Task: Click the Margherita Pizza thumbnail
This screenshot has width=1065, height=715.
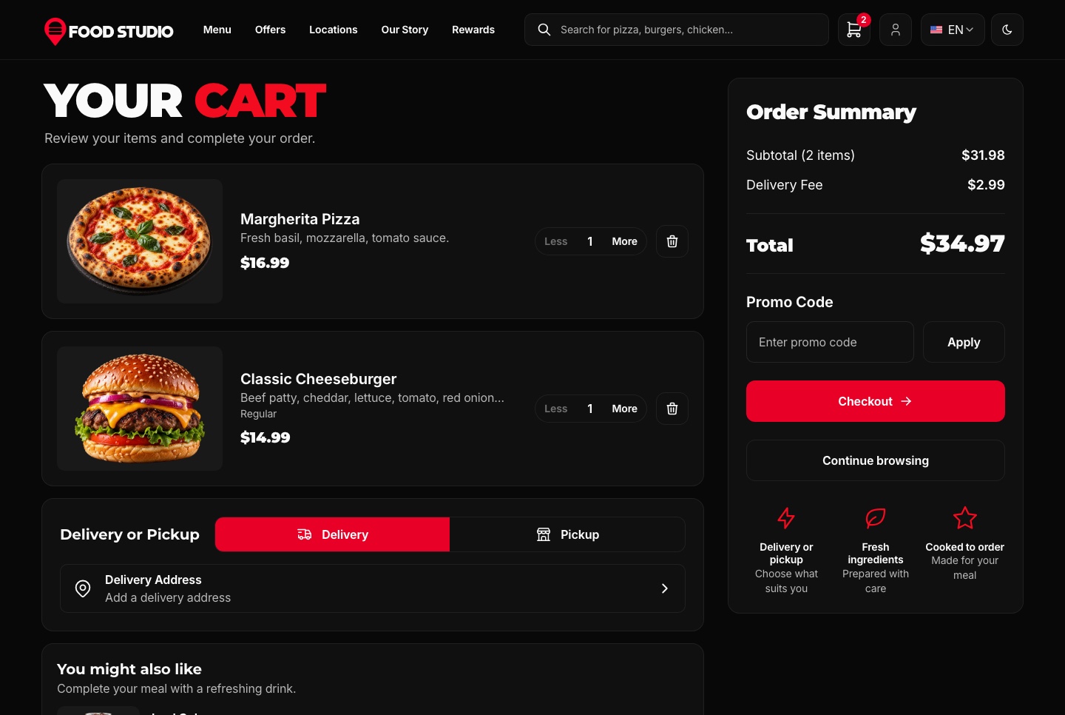Action: coord(140,241)
